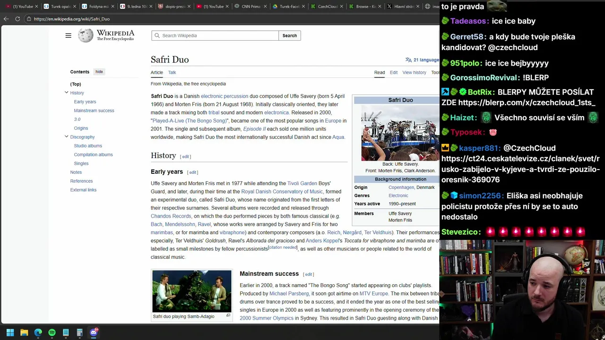605x340 pixels.
Task: Open View history tab
Action: [414, 72]
